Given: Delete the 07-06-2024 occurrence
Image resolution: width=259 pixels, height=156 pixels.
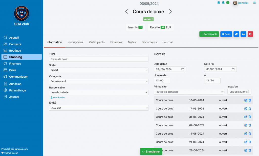Looking at the screenshot, I should tap(250, 125).
